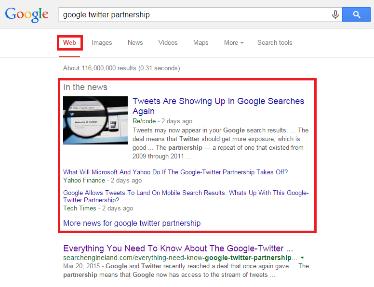
Task: Select the Web tab
Action: (x=69, y=43)
